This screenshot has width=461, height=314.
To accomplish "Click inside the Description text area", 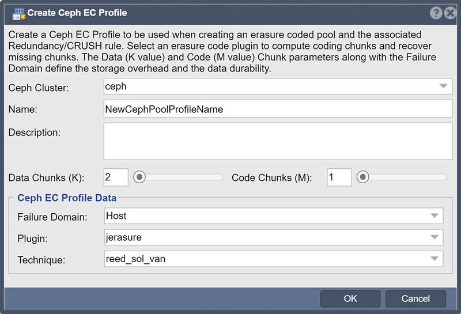I will 278,141.
